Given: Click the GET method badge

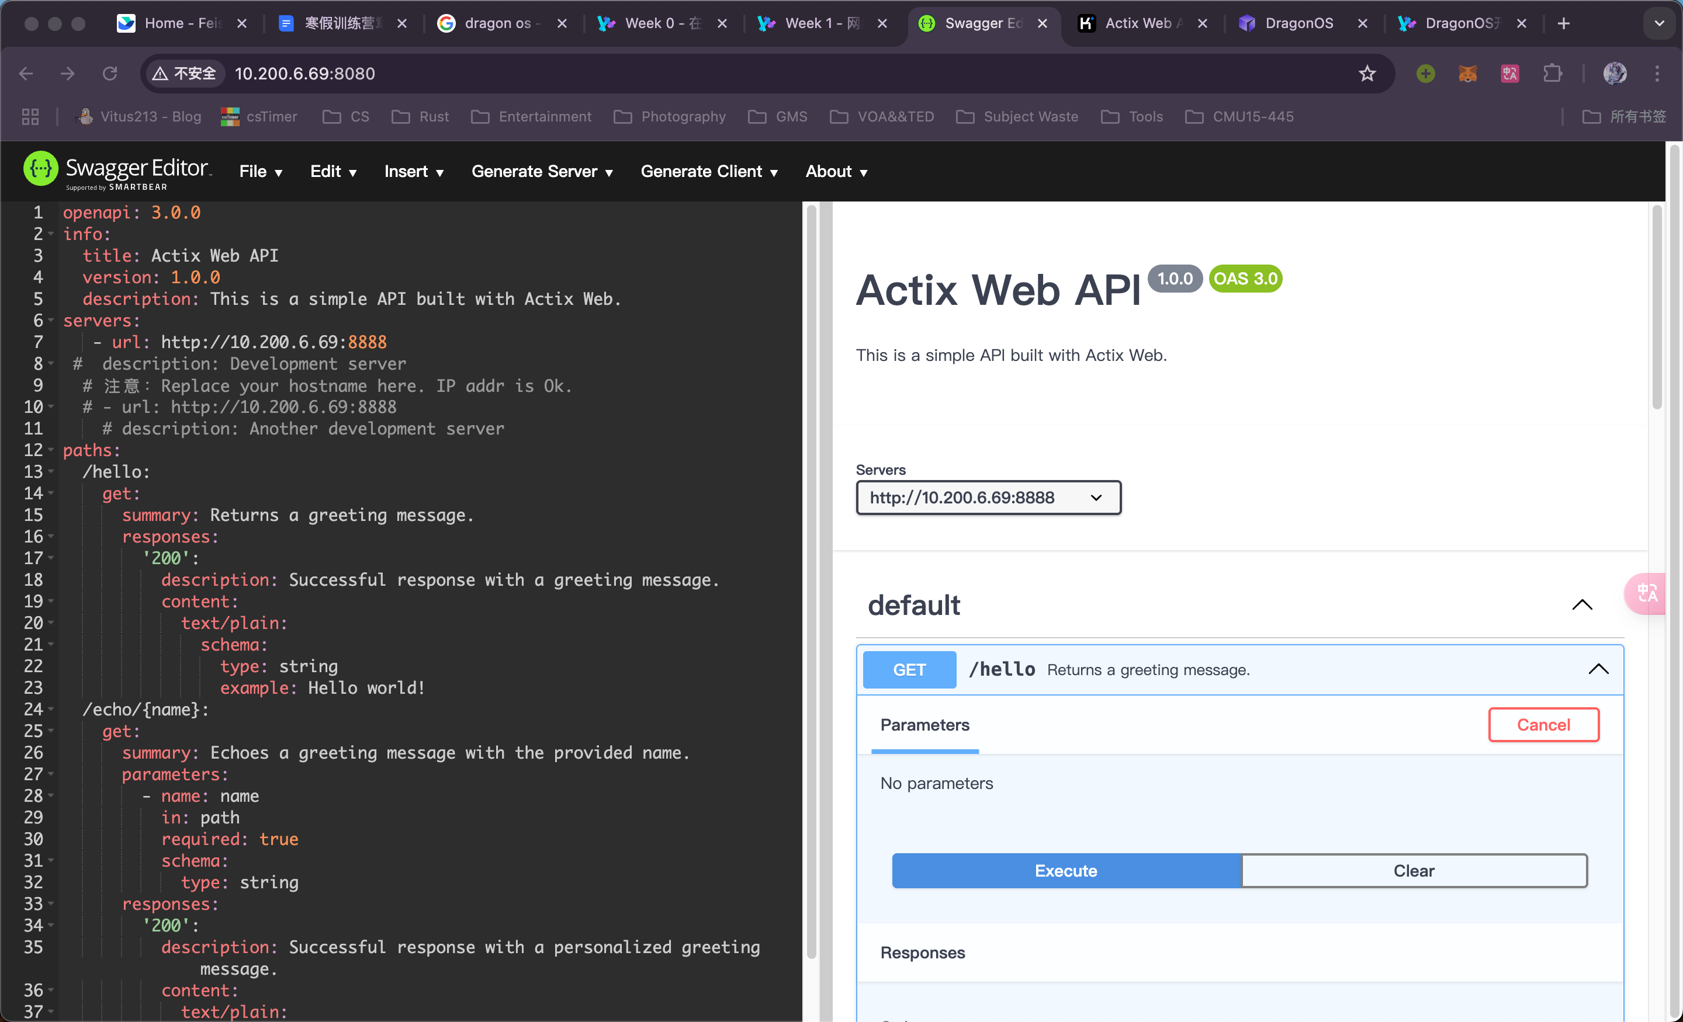Looking at the screenshot, I should click(x=909, y=670).
